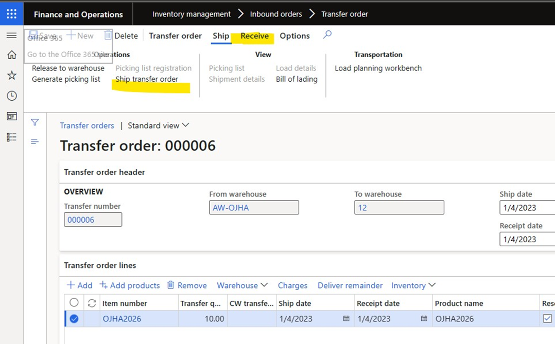
Task: Switch to the Receive tab
Action: (254, 35)
